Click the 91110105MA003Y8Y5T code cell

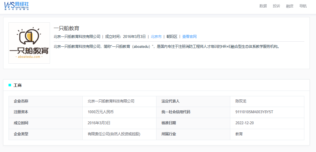[267, 112]
